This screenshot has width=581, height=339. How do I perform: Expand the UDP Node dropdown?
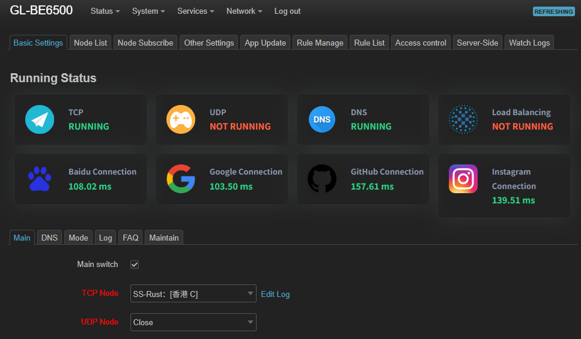click(193, 322)
